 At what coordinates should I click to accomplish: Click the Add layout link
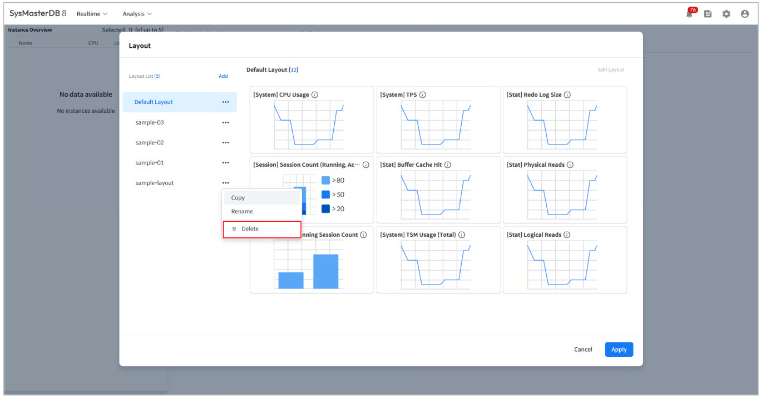[223, 76]
